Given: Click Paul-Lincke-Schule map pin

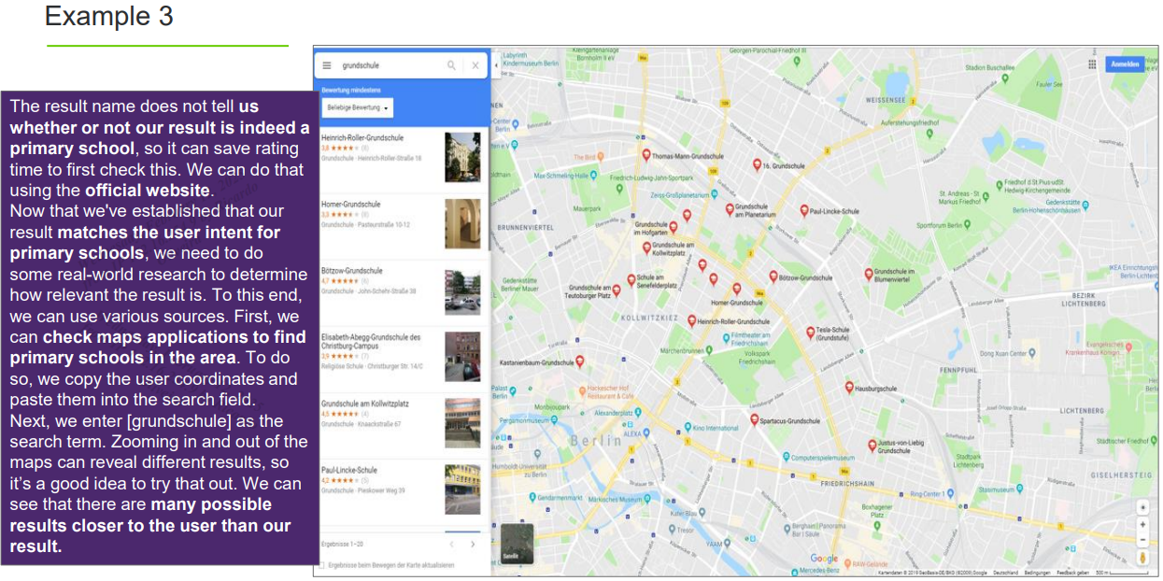Looking at the screenshot, I should (x=803, y=210).
